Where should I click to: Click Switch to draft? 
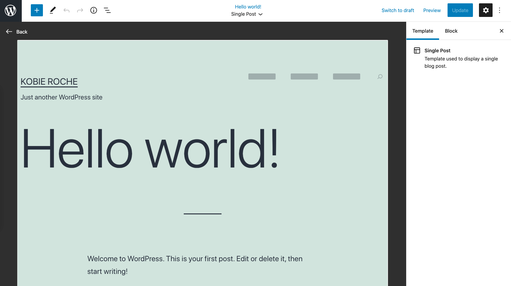[398, 10]
